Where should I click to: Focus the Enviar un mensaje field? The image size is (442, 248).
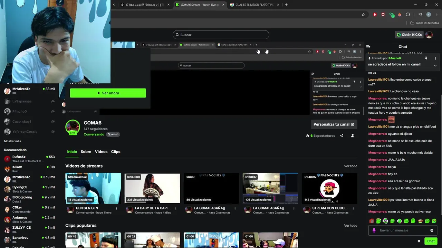[x=403, y=230]
